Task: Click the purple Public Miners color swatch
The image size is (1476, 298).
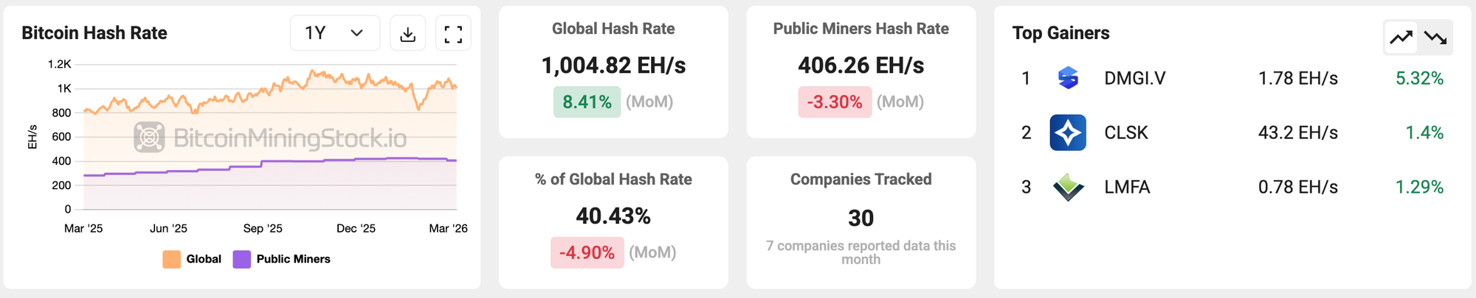Action: [242, 259]
